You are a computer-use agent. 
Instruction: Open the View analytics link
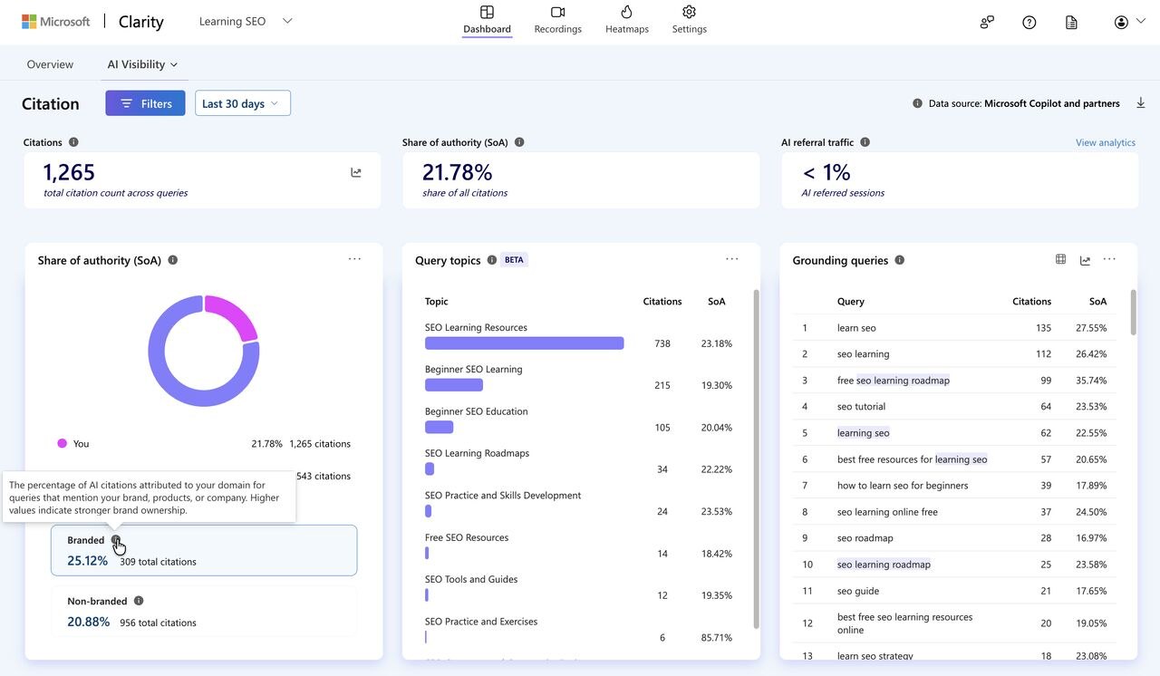point(1105,142)
